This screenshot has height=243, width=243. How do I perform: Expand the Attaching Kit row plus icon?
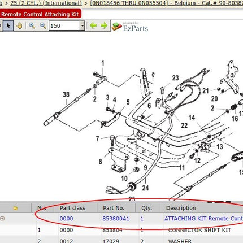tap(2, 219)
